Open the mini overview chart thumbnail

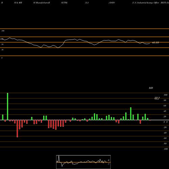(83, 162)
